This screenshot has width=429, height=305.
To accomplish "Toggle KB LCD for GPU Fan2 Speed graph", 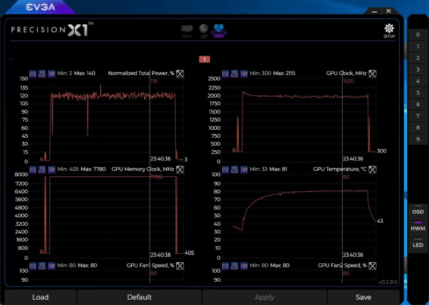I will pos(235,266).
